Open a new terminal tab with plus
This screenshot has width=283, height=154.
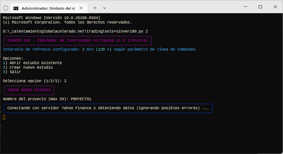[x=95, y=8]
